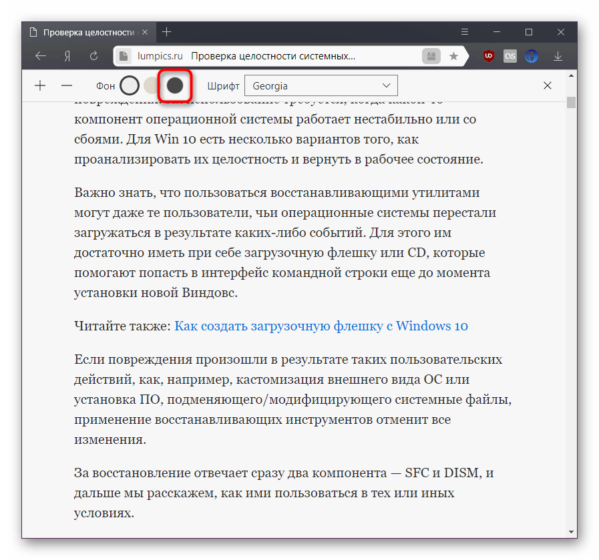Go back using the back arrow
The image size is (599, 560).
[41, 57]
